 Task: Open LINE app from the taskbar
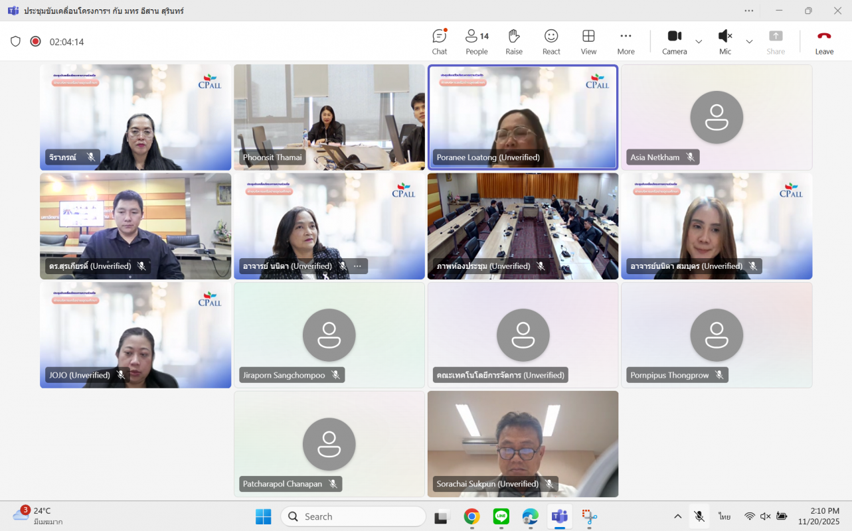[501, 516]
